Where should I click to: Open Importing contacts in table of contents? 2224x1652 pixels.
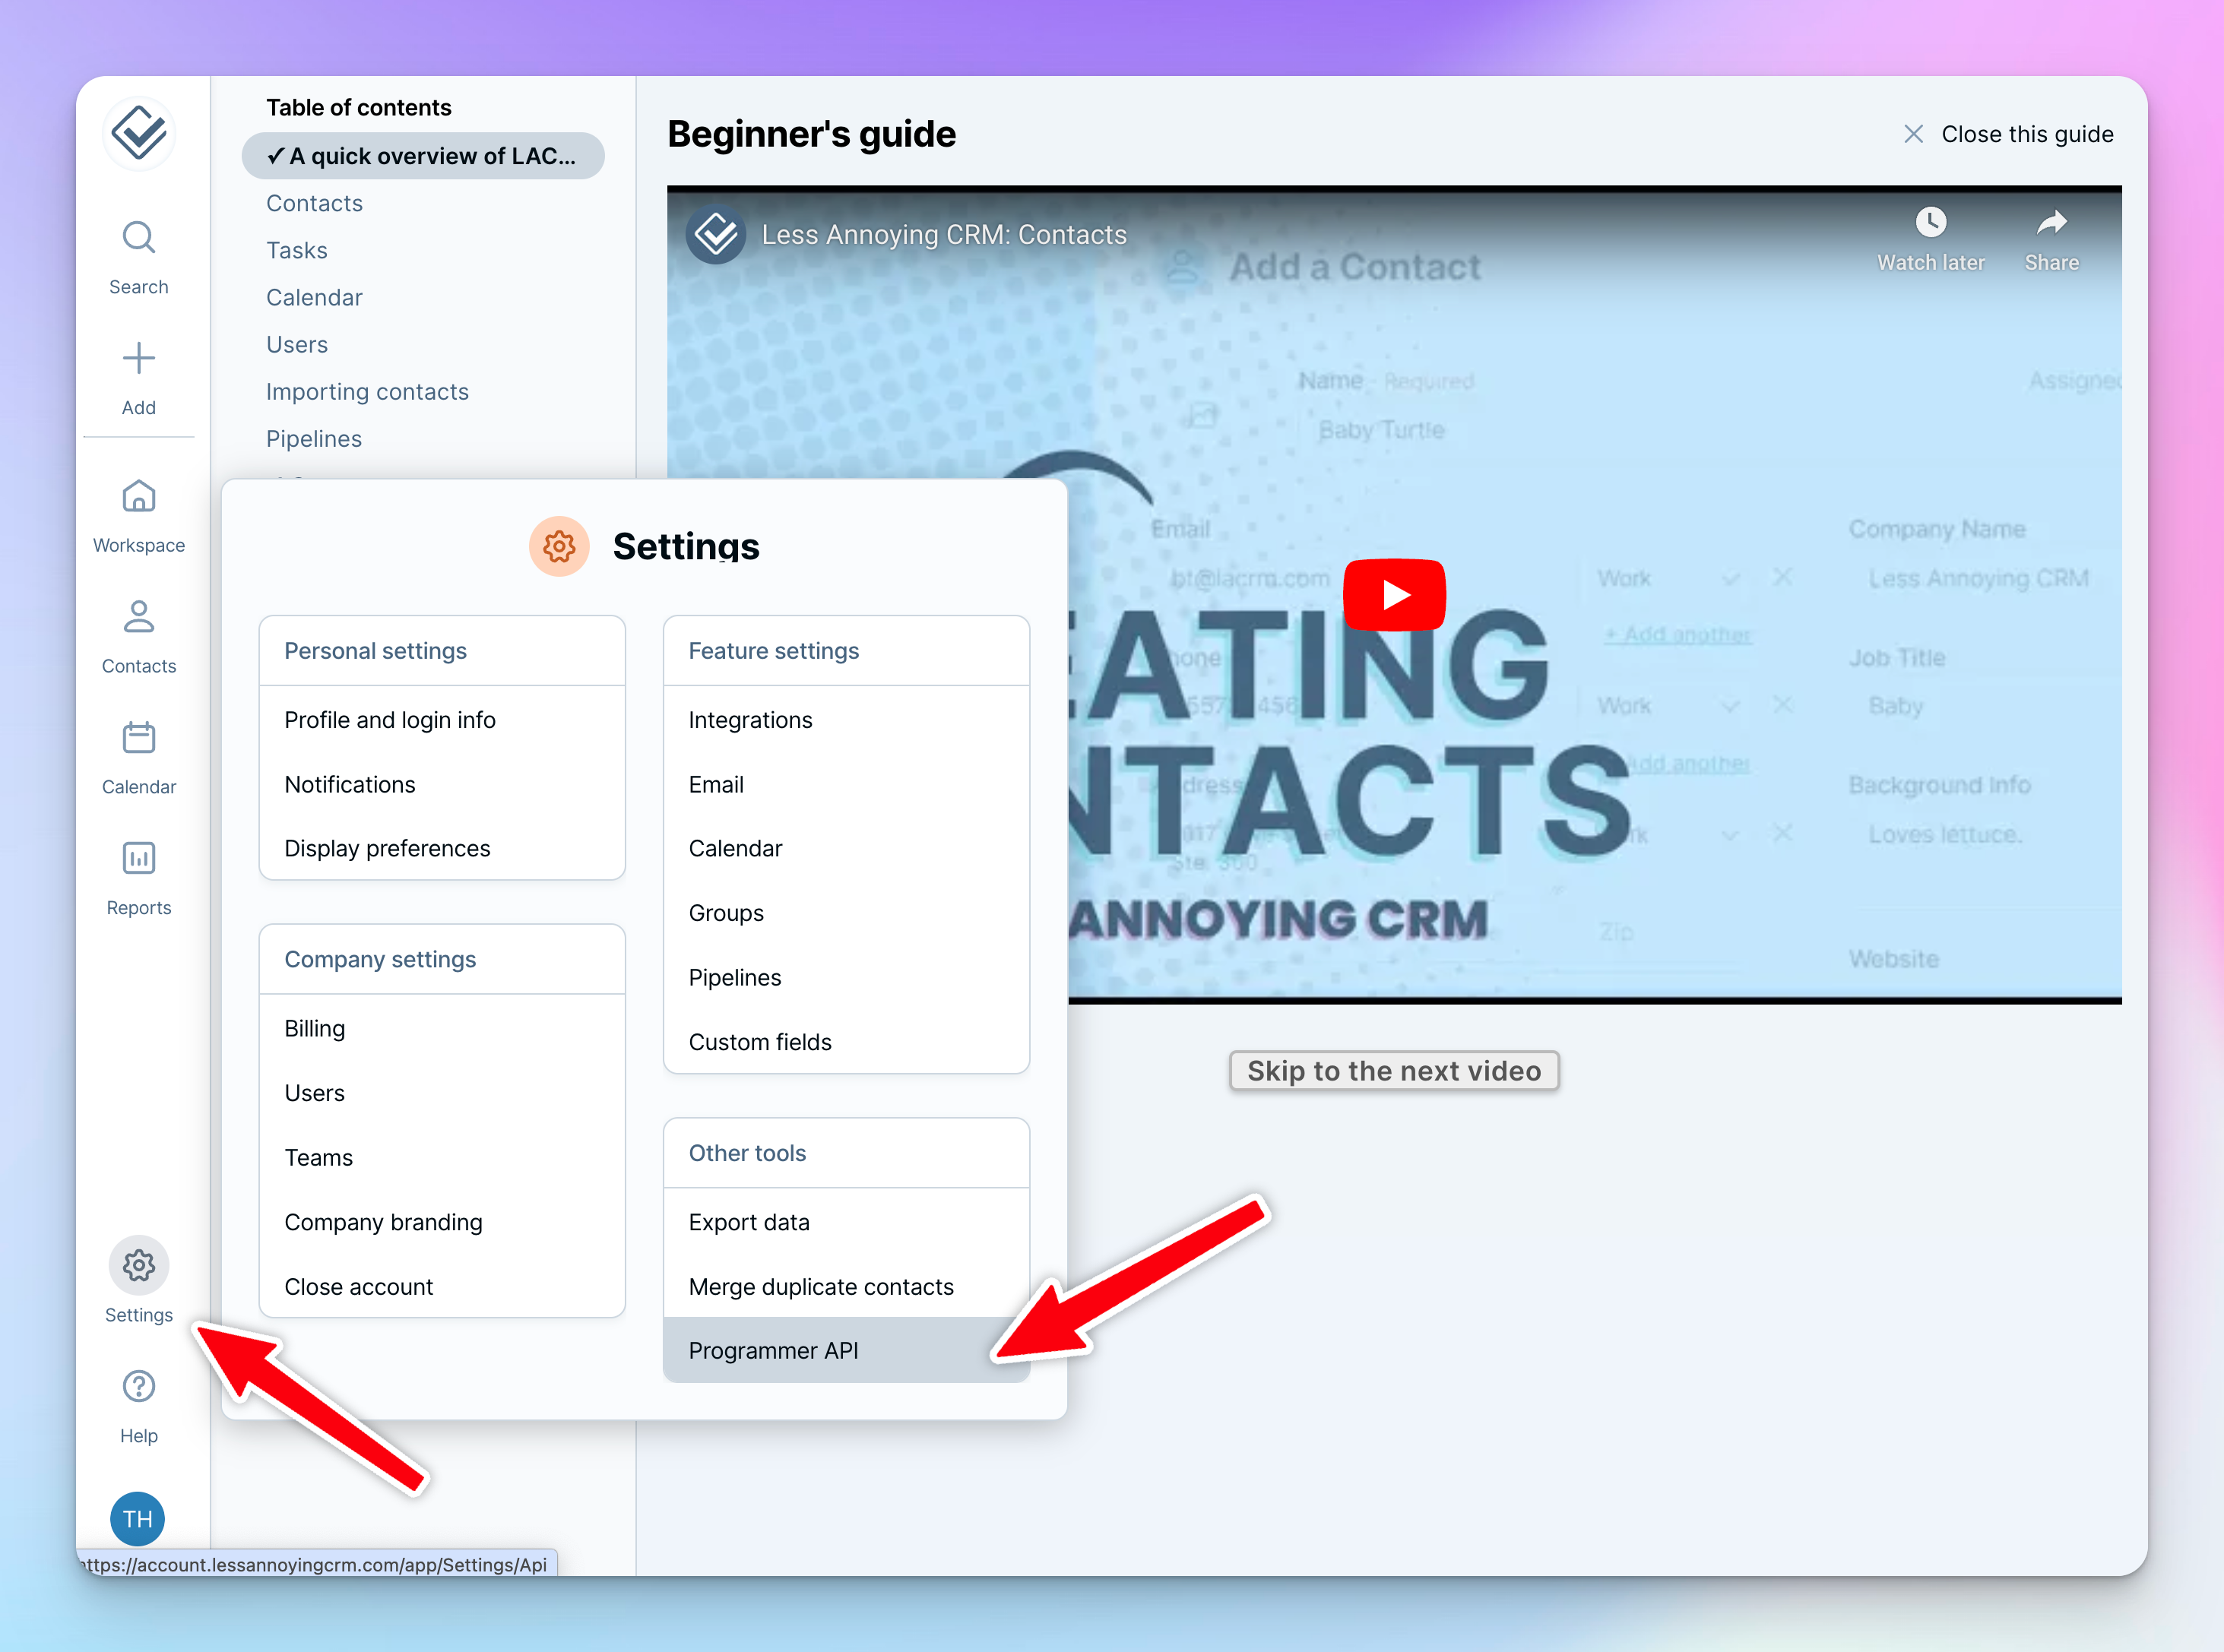coord(367,391)
